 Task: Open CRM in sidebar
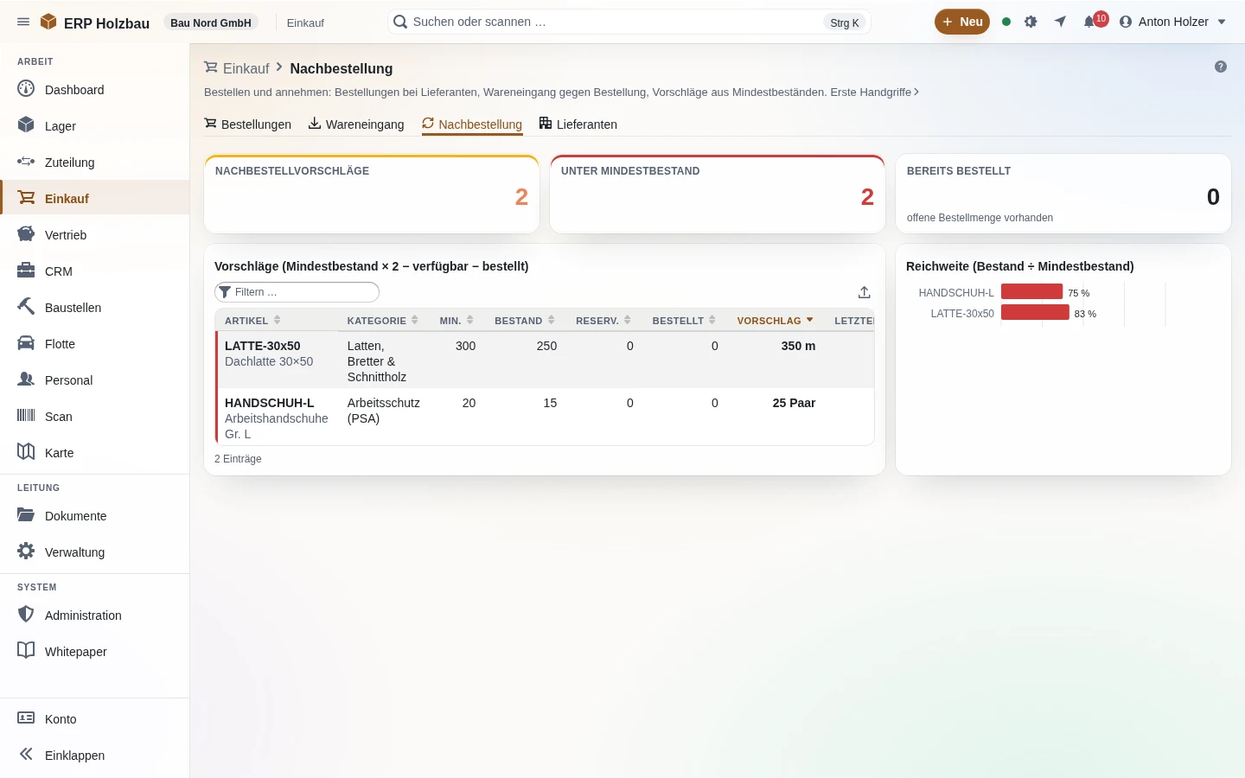tap(95, 271)
